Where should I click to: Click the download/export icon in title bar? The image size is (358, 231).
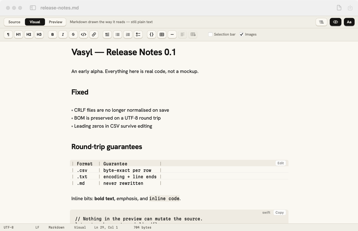[x=350, y=8]
